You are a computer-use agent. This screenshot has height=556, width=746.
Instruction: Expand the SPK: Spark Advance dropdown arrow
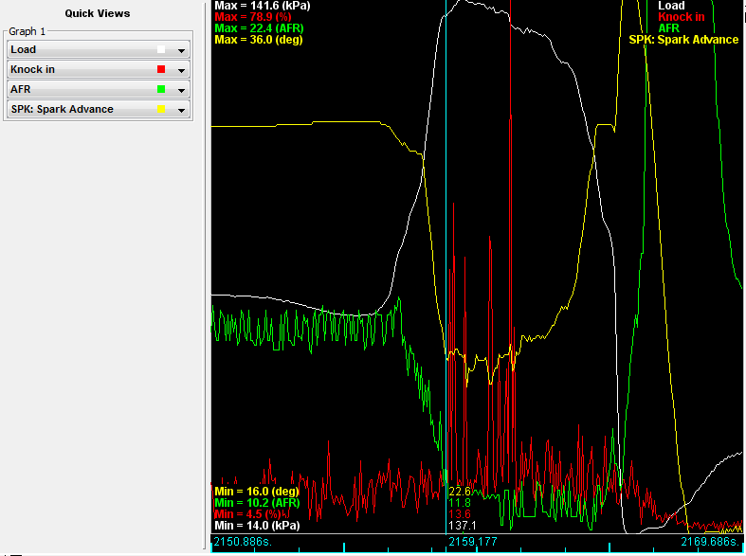[180, 110]
